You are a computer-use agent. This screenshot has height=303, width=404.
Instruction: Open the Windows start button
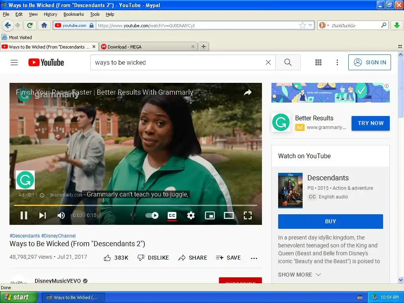[x=19, y=297]
